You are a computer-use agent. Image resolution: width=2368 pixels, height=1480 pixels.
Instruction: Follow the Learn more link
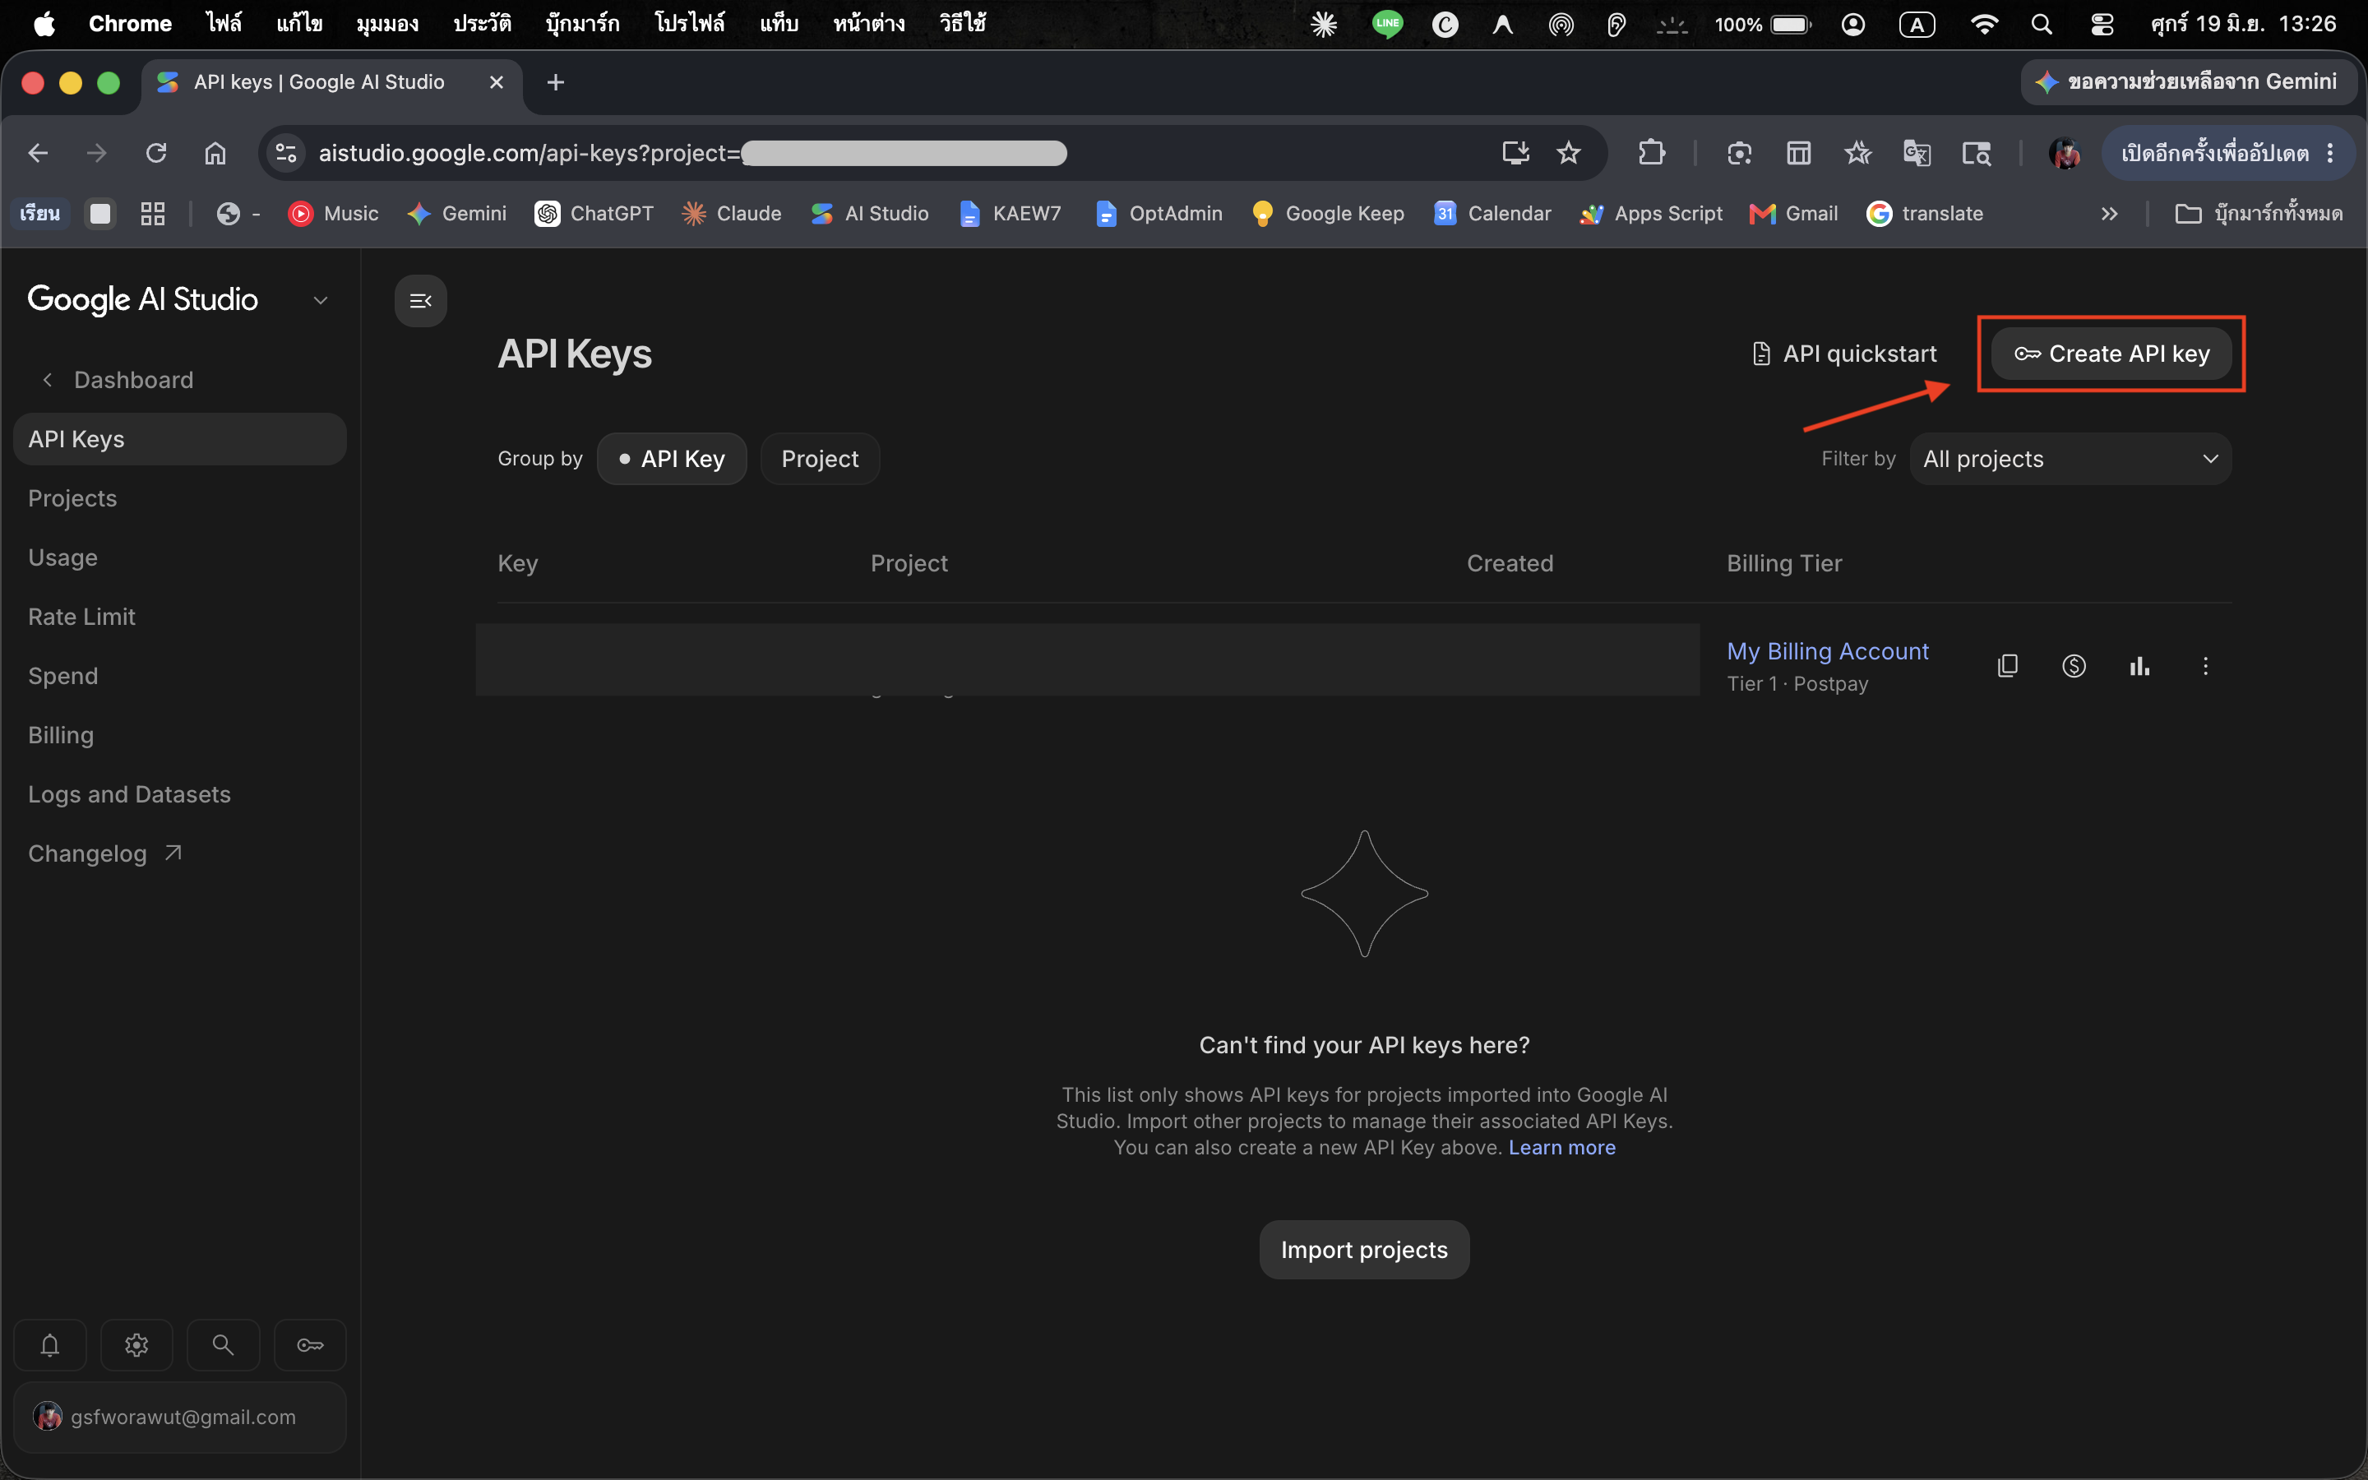(x=1561, y=1147)
